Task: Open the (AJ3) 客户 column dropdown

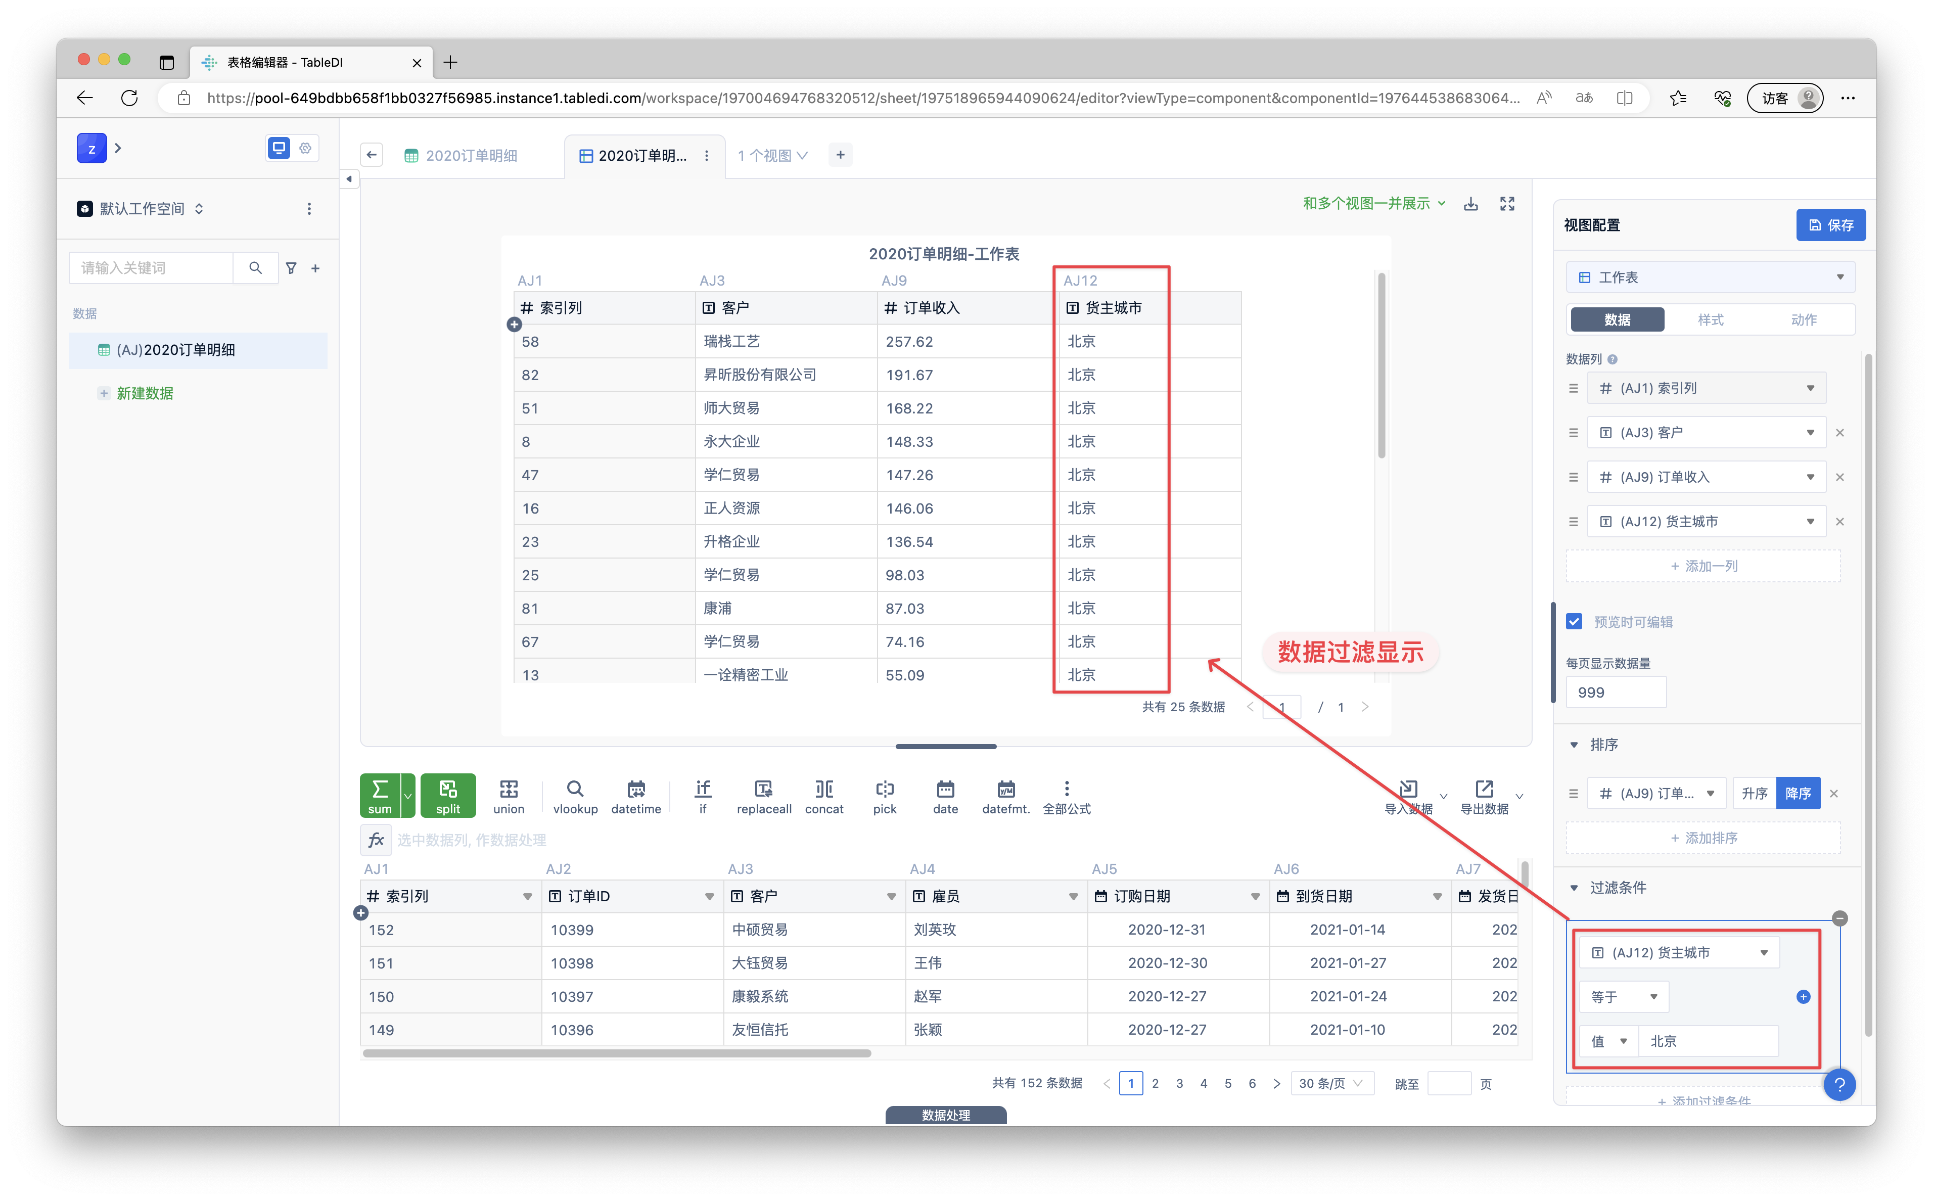Action: [x=1707, y=433]
